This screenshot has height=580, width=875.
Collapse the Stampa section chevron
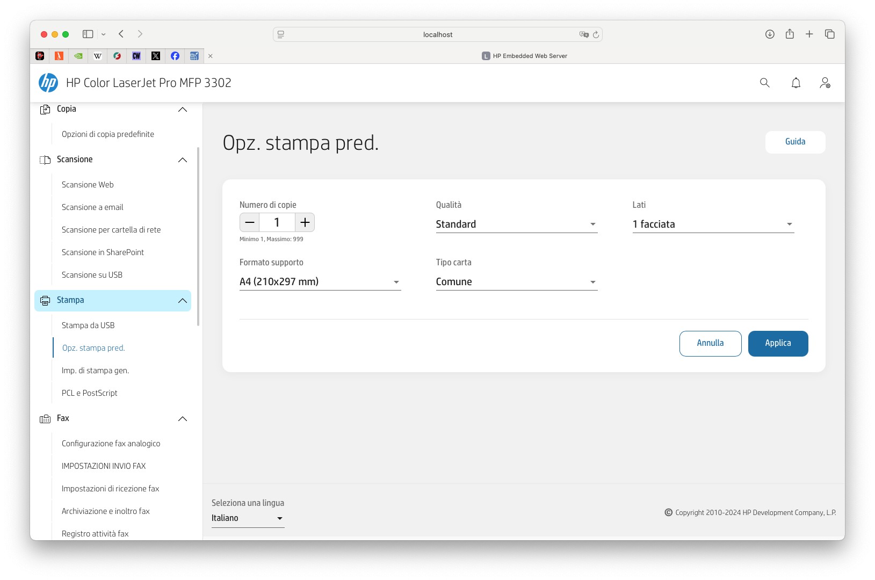coord(183,301)
